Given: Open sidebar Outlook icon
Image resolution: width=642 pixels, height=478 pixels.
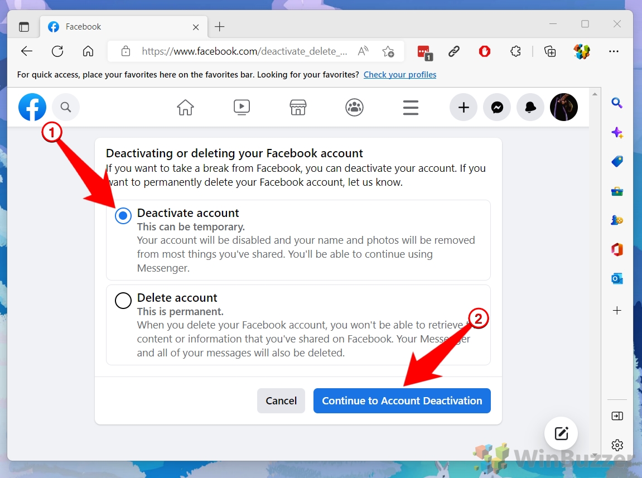Looking at the screenshot, I should pyautogui.click(x=617, y=278).
